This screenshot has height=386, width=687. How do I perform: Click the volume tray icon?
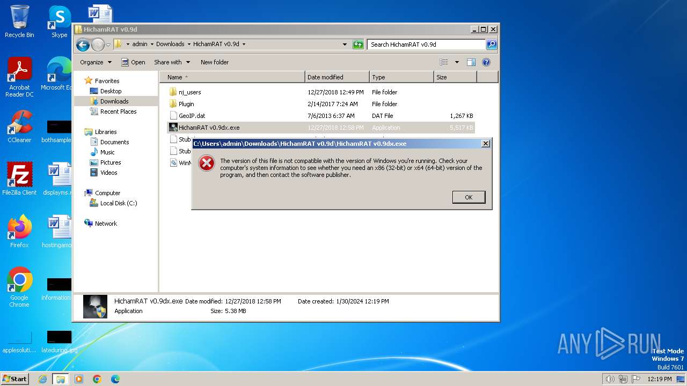coord(610,379)
